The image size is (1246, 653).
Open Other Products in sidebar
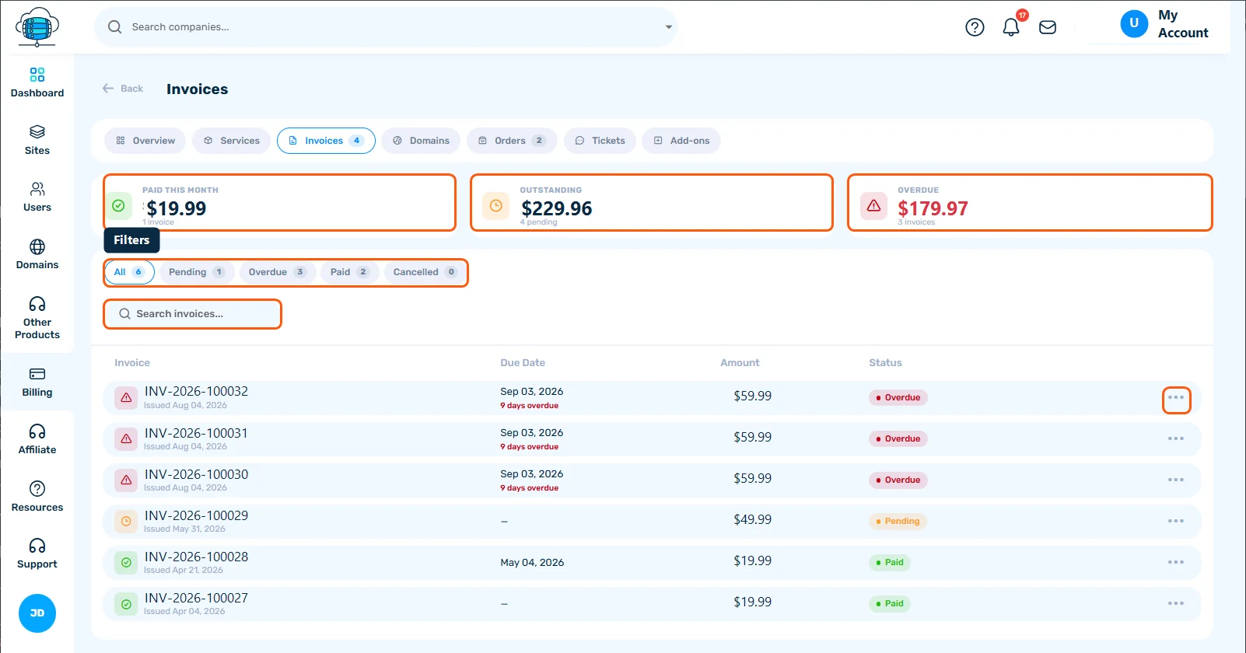click(37, 317)
